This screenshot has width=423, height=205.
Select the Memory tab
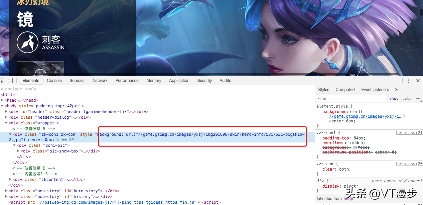coord(154,81)
